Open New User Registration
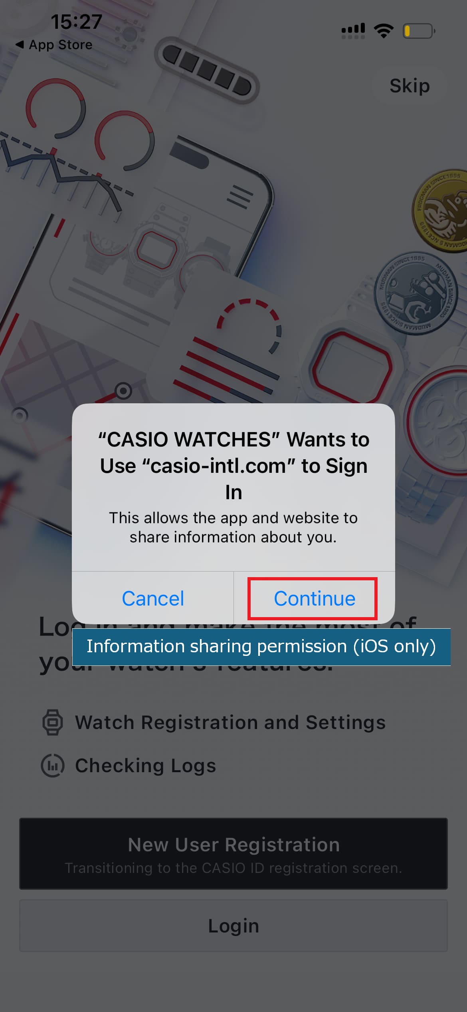467x1012 pixels. (234, 854)
